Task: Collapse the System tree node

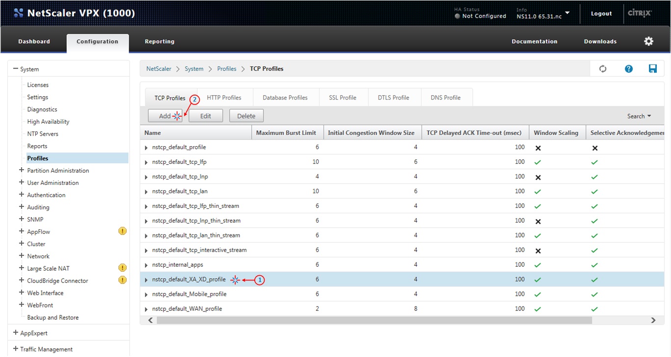Action: pos(16,69)
